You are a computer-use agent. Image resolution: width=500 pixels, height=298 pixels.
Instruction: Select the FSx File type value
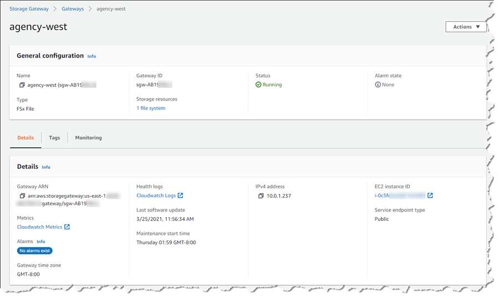point(25,109)
